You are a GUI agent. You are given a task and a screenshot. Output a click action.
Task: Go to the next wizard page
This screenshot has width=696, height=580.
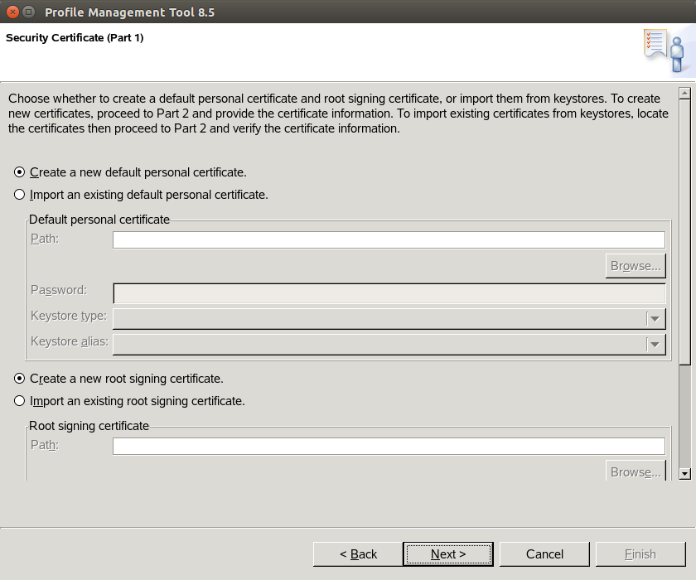coord(448,553)
